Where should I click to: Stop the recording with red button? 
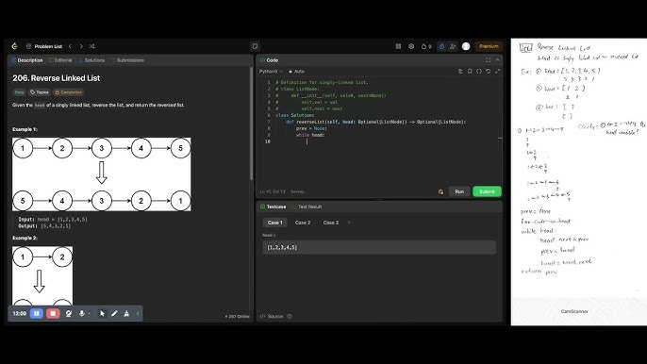click(53, 314)
